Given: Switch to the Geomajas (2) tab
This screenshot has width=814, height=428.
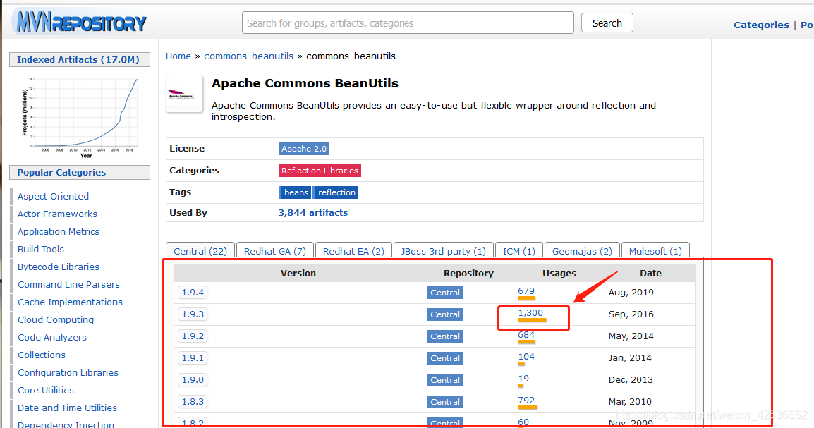Looking at the screenshot, I should click(x=582, y=250).
